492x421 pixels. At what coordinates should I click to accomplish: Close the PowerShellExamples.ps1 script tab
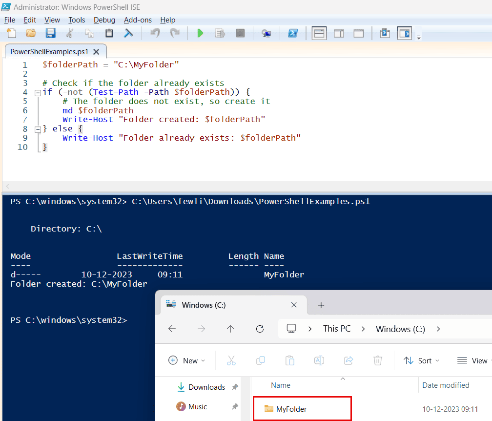pos(96,52)
